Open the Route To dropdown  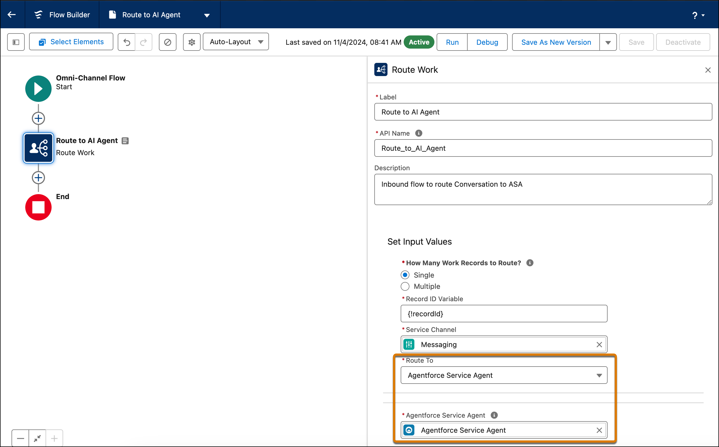[x=504, y=375]
